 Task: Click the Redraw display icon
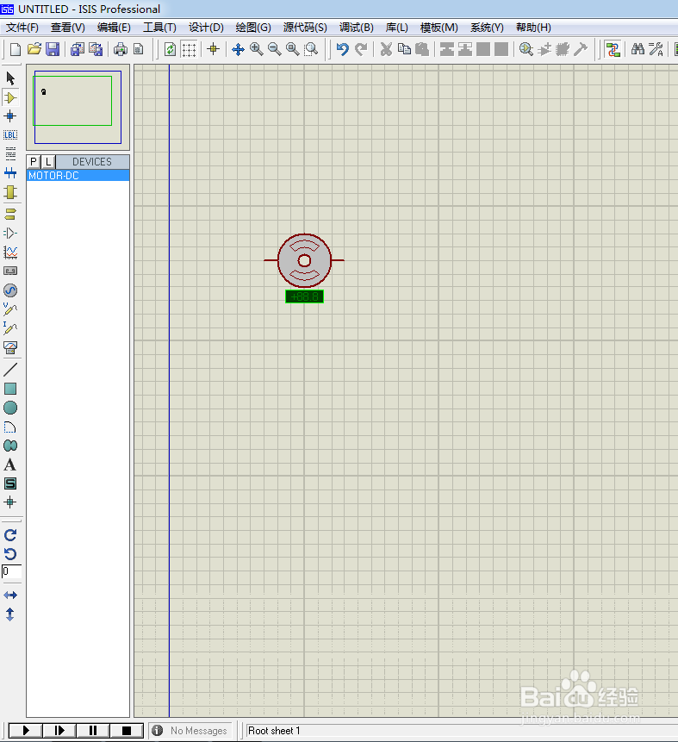[x=171, y=49]
